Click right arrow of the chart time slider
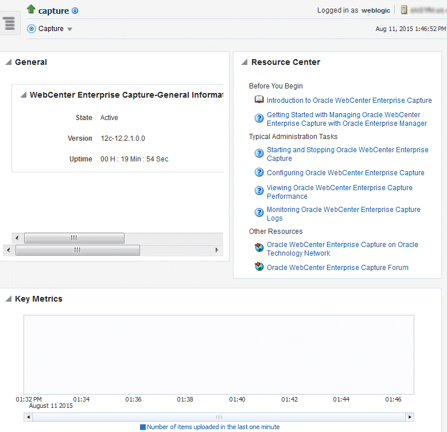The height and width of the screenshot is (432, 447). pyautogui.click(x=410, y=417)
